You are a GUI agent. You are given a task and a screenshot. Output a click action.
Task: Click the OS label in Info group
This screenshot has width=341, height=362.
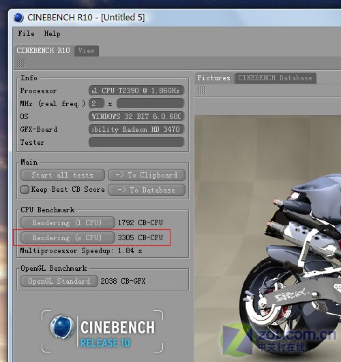[x=24, y=116]
